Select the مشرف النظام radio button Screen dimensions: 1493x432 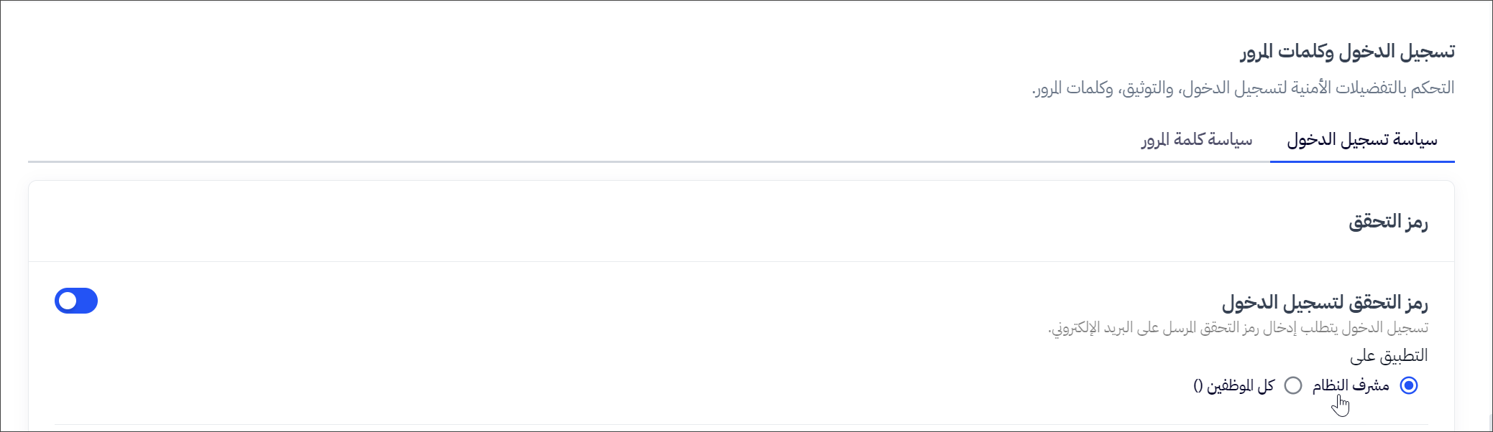tap(1409, 386)
